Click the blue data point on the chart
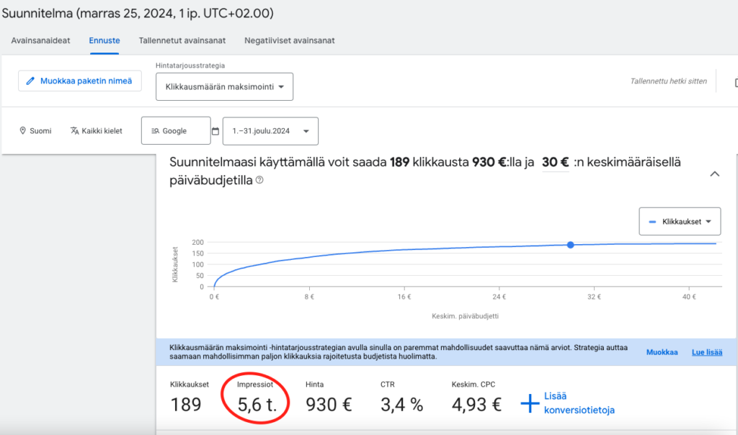Image resolution: width=738 pixels, height=435 pixels. tap(570, 245)
